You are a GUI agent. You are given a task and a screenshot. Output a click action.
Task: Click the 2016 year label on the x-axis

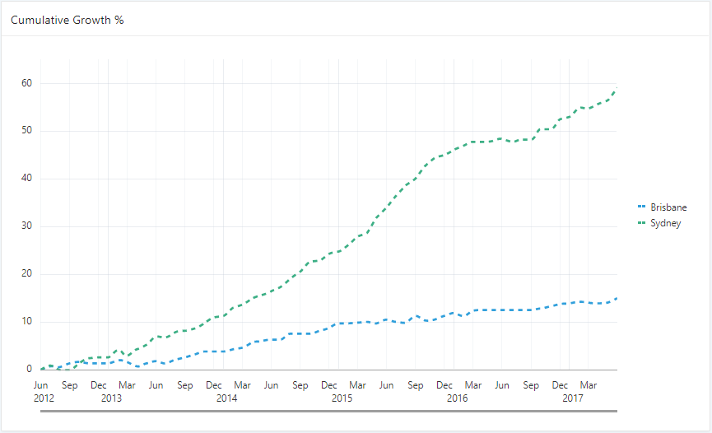458,398
